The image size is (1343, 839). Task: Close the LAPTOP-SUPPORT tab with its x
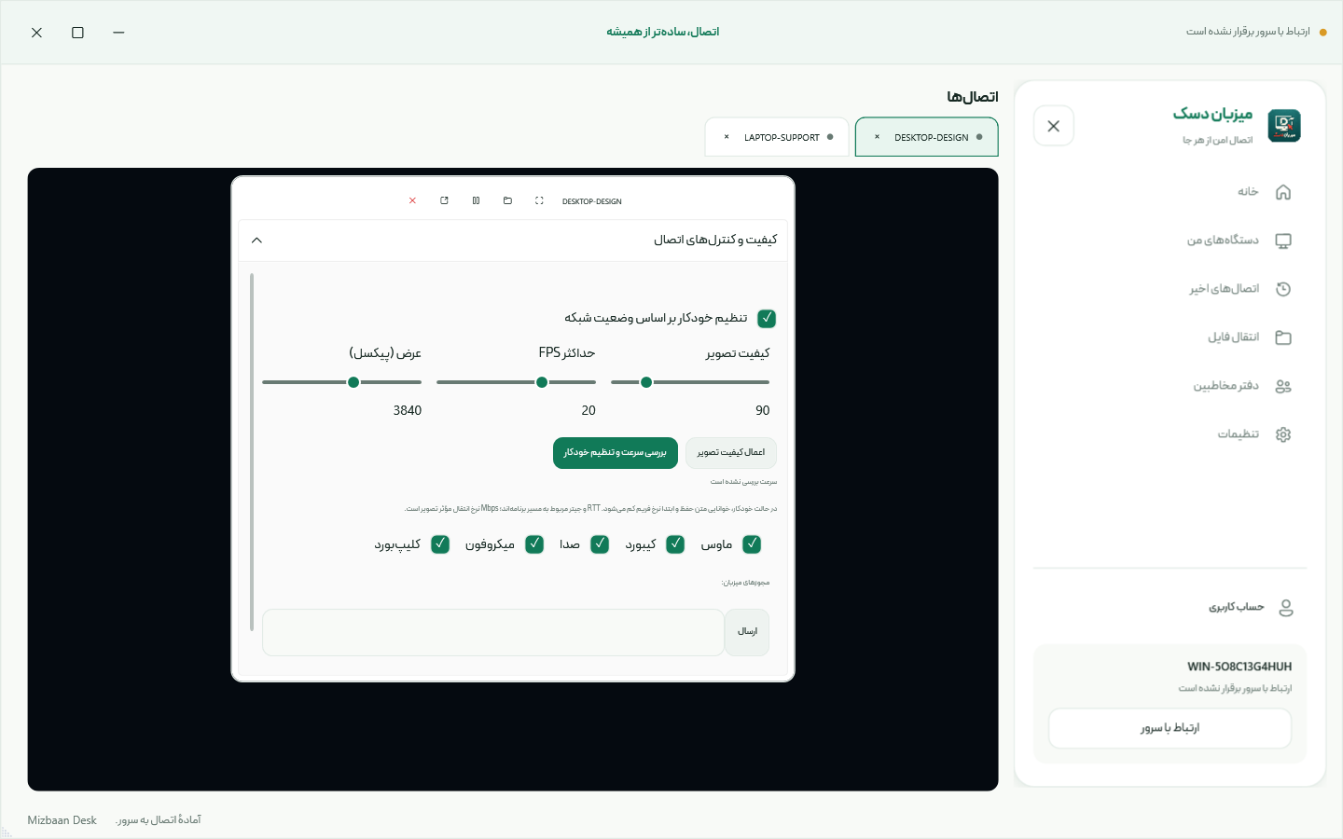pyautogui.click(x=727, y=137)
